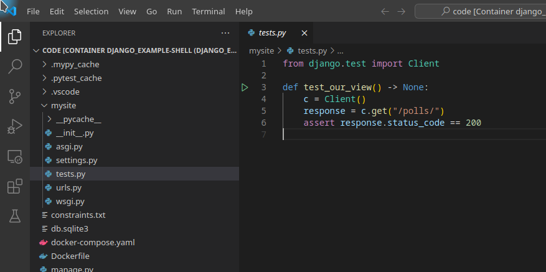This screenshot has height=272, width=546.
Task: Open Explorer more actions ellipsis
Action: (225, 33)
